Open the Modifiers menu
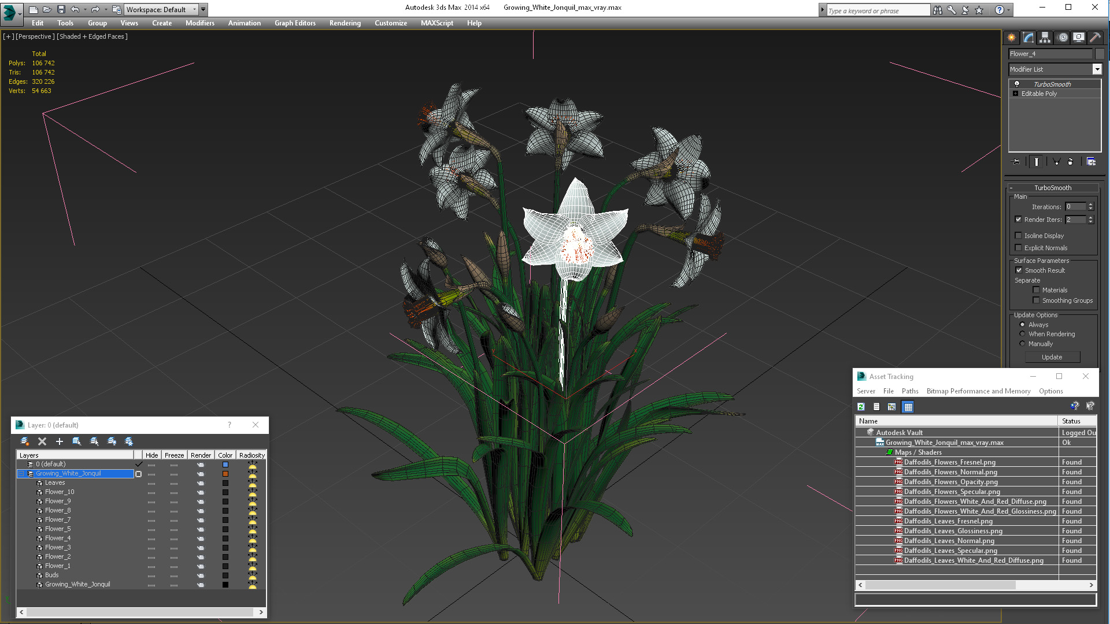Viewport: 1110px width, 624px height. (200, 23)
